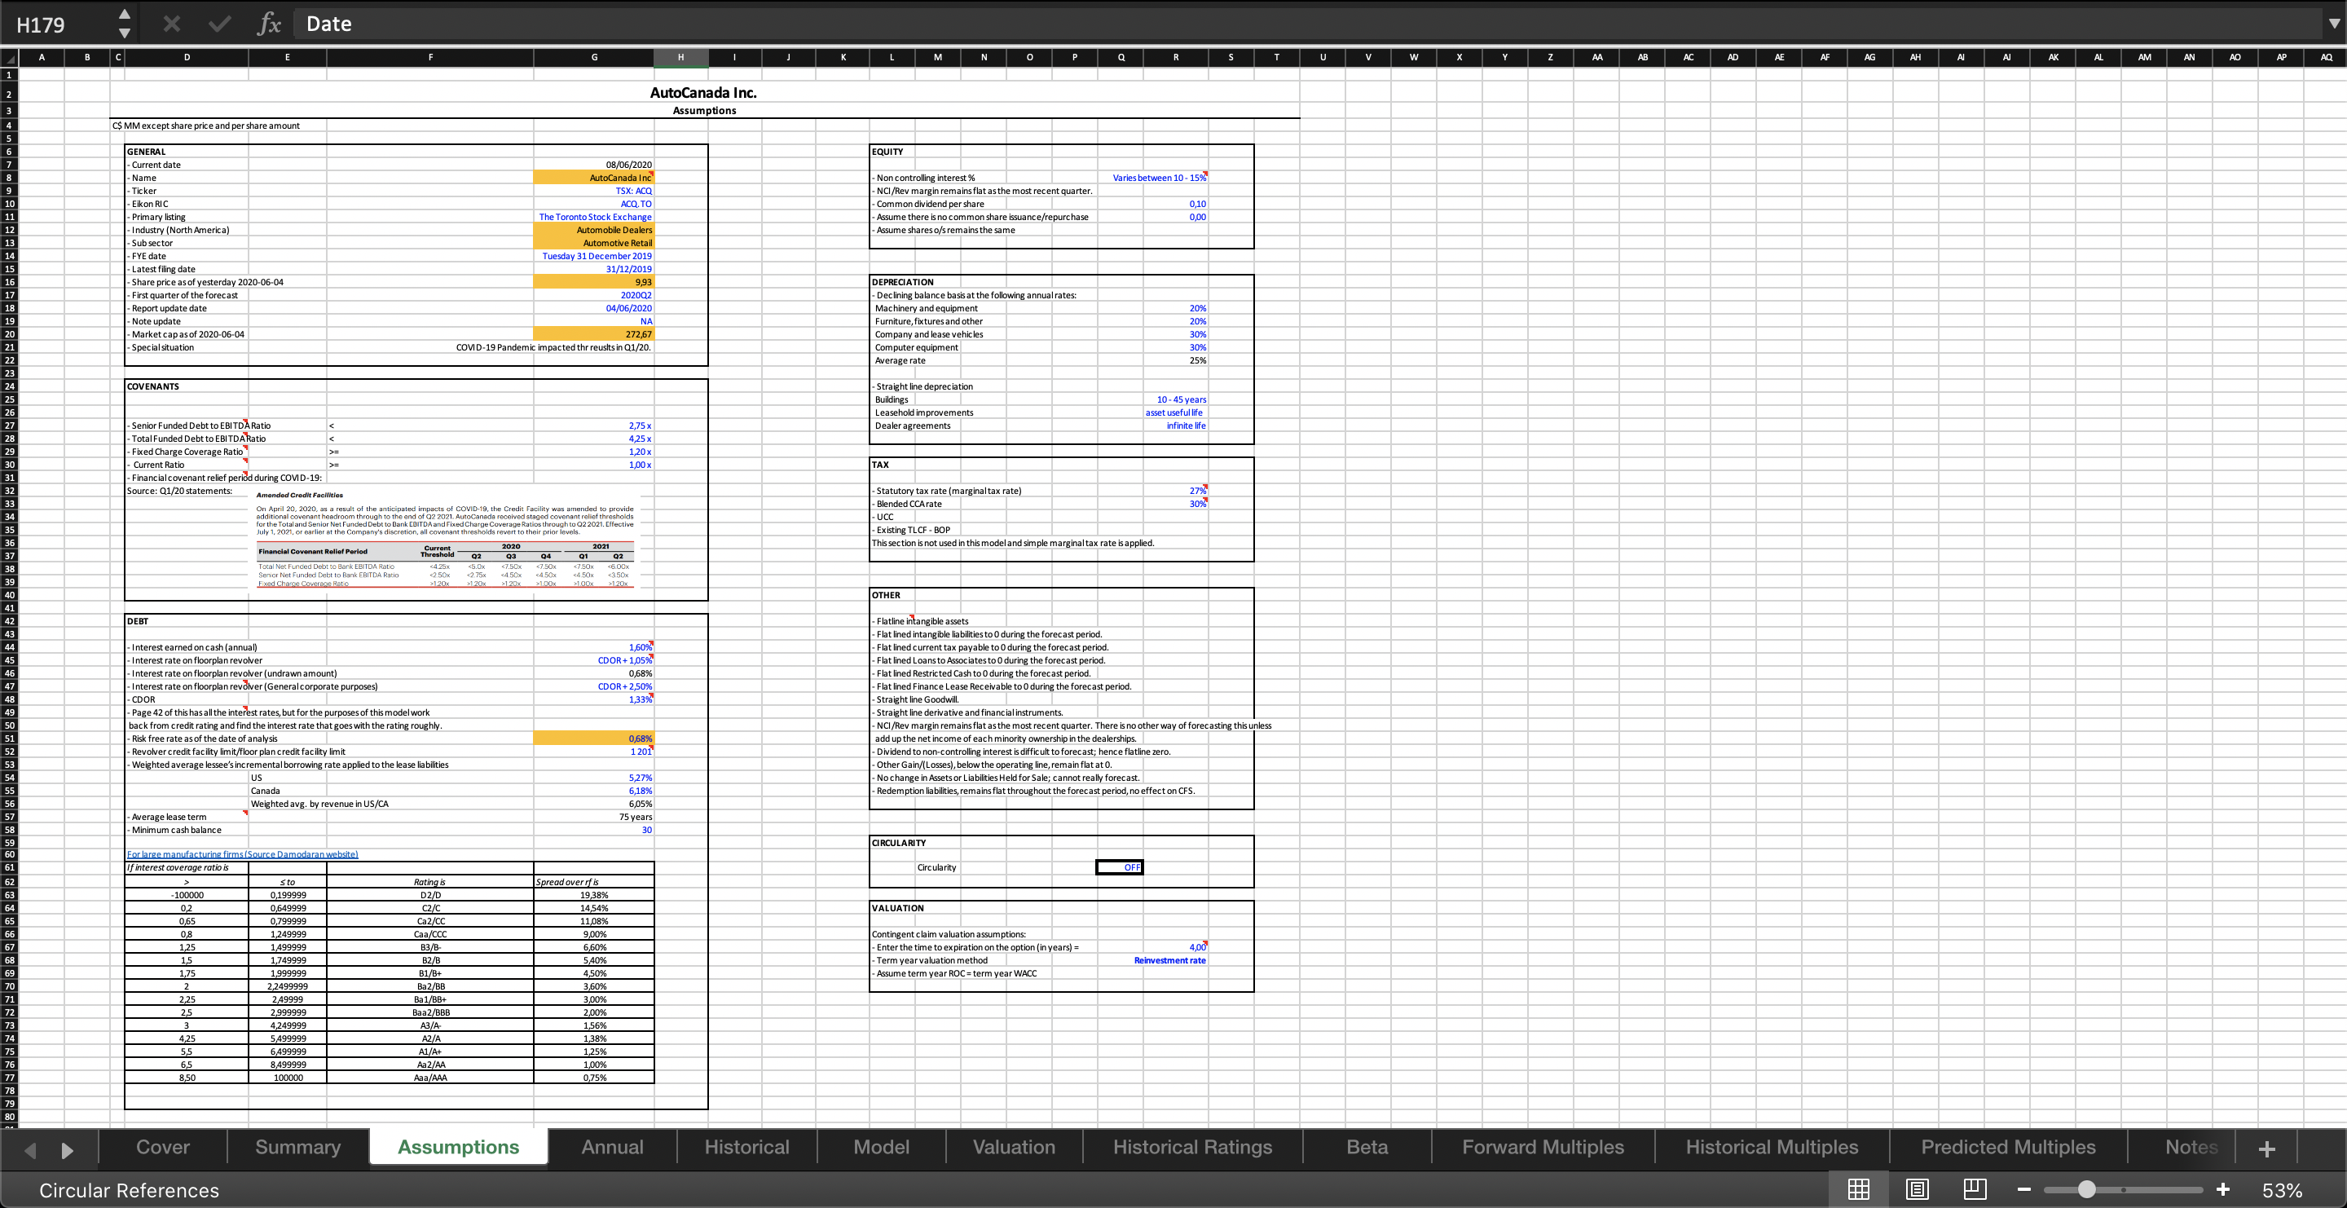Select column G header
Screen dimensions: 2347x1208
tap(594, 57)
